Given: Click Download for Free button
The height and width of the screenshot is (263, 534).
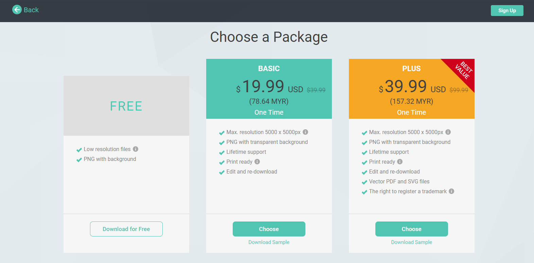Looking at the screenshot, I should click(x=126, y=229).
